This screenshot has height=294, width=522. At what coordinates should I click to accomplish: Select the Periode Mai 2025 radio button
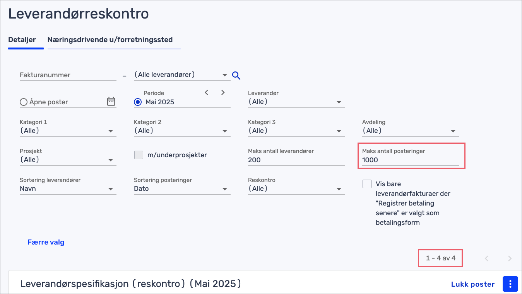point(138,102)
